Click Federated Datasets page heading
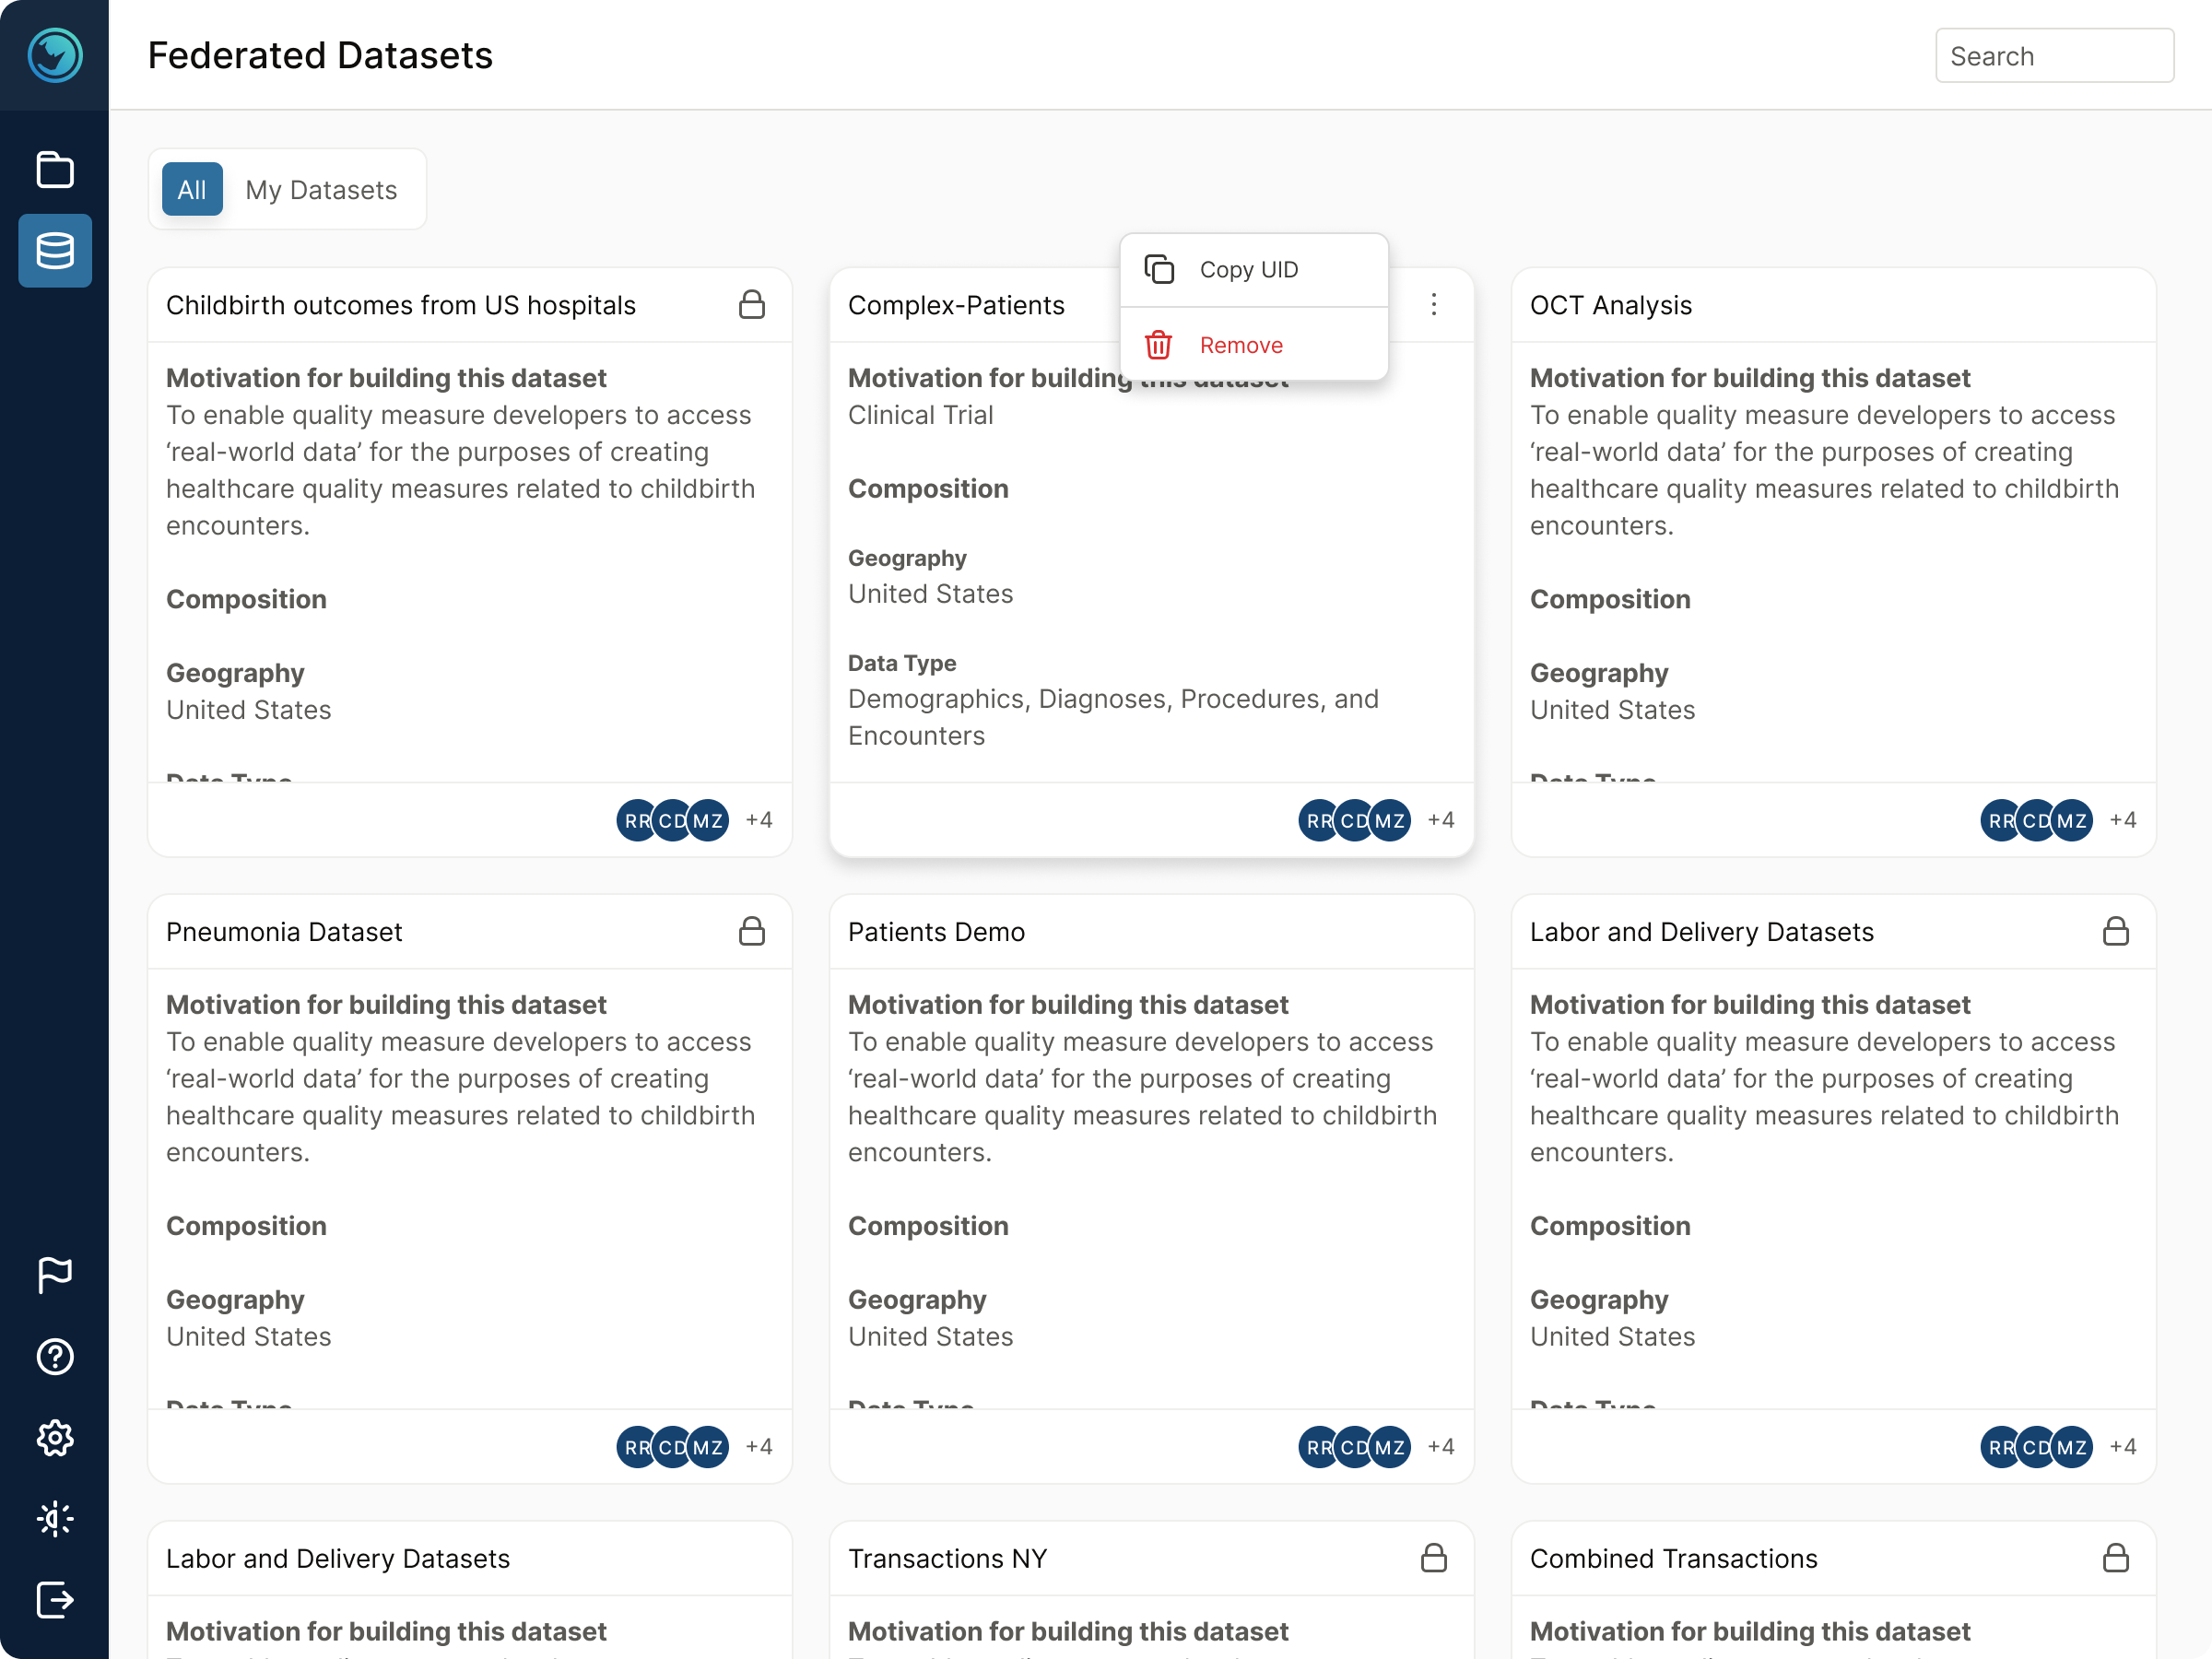The width and height of the screenshot is (2212, 1659). pyautogui.click(x=320, y=55)
